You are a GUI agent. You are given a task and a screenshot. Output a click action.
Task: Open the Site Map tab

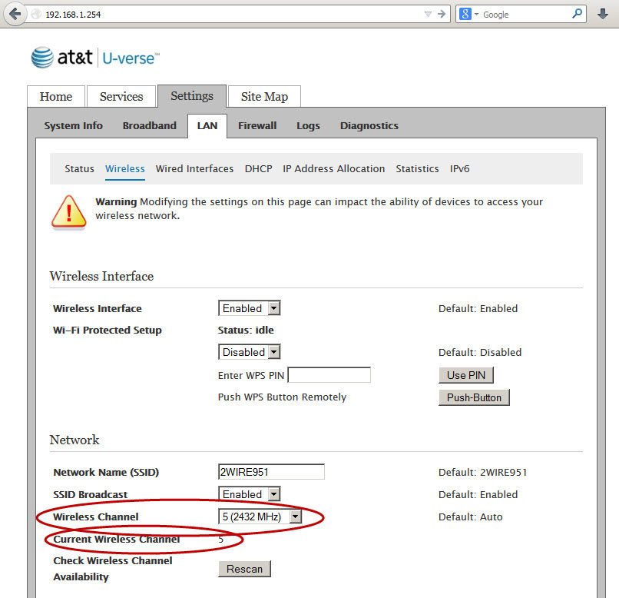pyautogui.click(x=264, y=96)
